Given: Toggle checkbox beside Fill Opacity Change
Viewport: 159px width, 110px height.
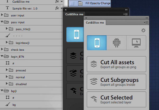Looking at the screenshot, I should coord(72,3).
